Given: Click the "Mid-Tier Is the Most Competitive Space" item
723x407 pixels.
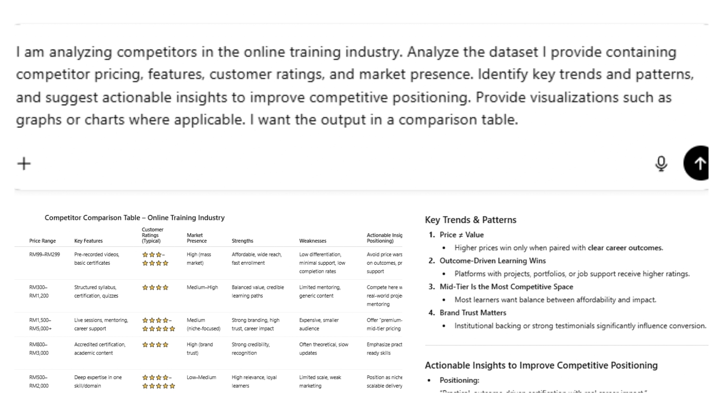Looking at the screenshot, I should pos(506,286).
